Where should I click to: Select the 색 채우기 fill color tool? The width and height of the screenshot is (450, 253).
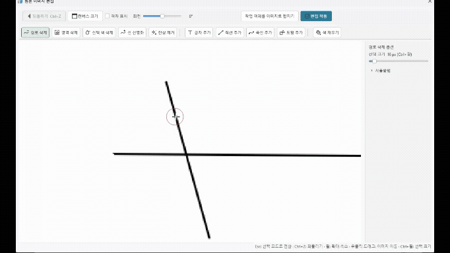point(327,33)
